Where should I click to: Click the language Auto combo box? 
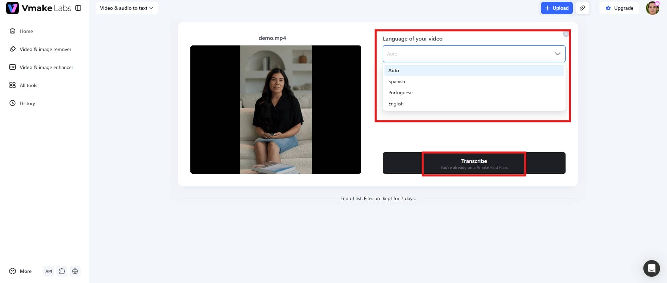474,54
